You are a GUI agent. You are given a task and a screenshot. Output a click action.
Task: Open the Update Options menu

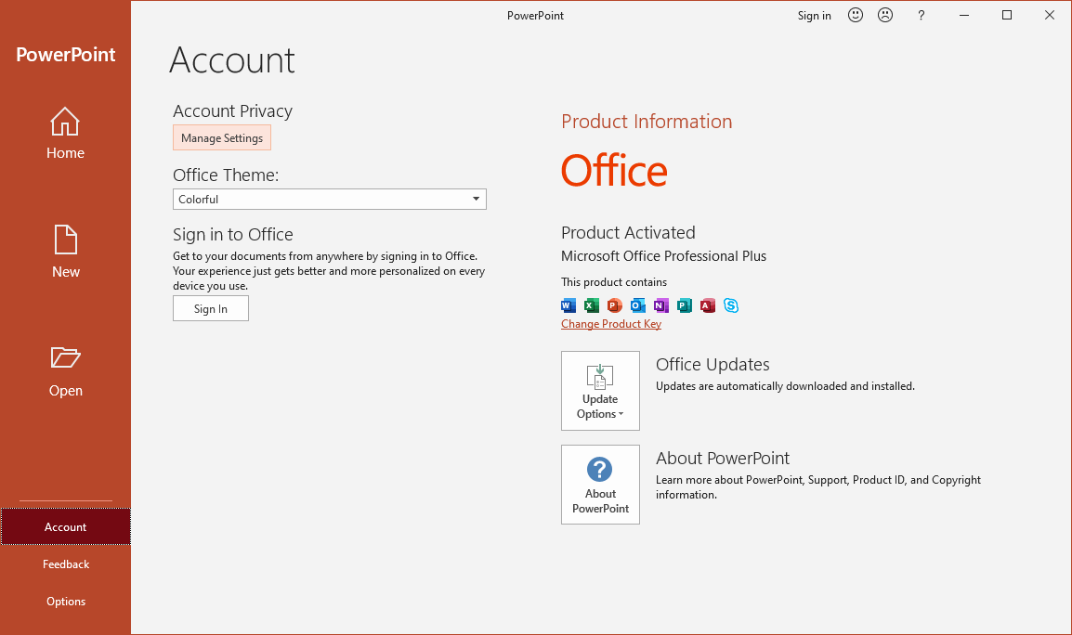point(600,391)
